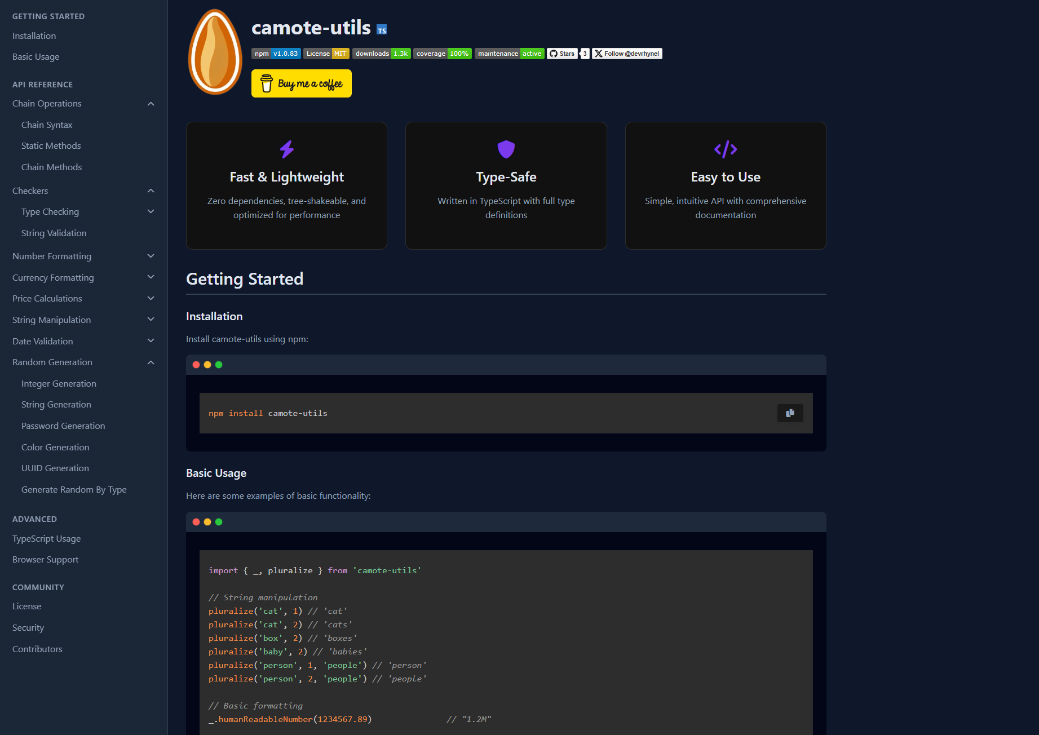Open Static Methods page
The height and width of the screenshot is (735, 1039).
pos(51,146)
